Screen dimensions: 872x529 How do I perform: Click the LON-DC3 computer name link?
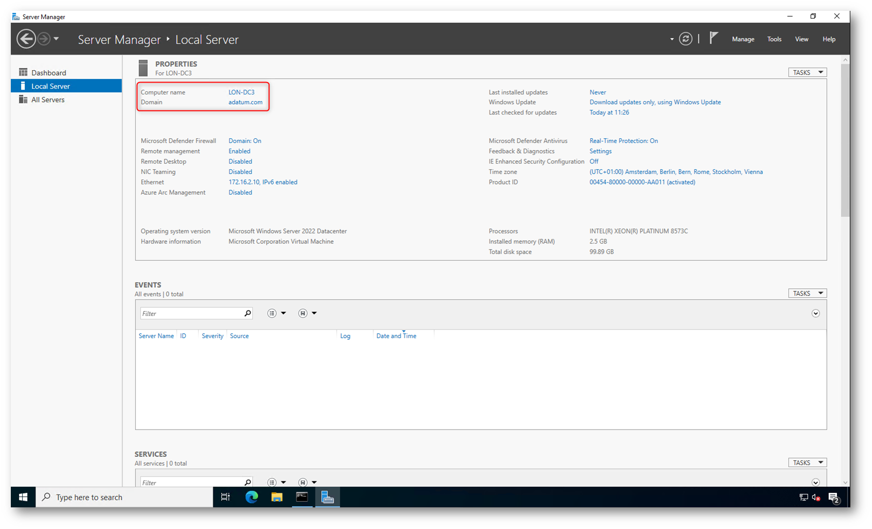coord(241,92)
